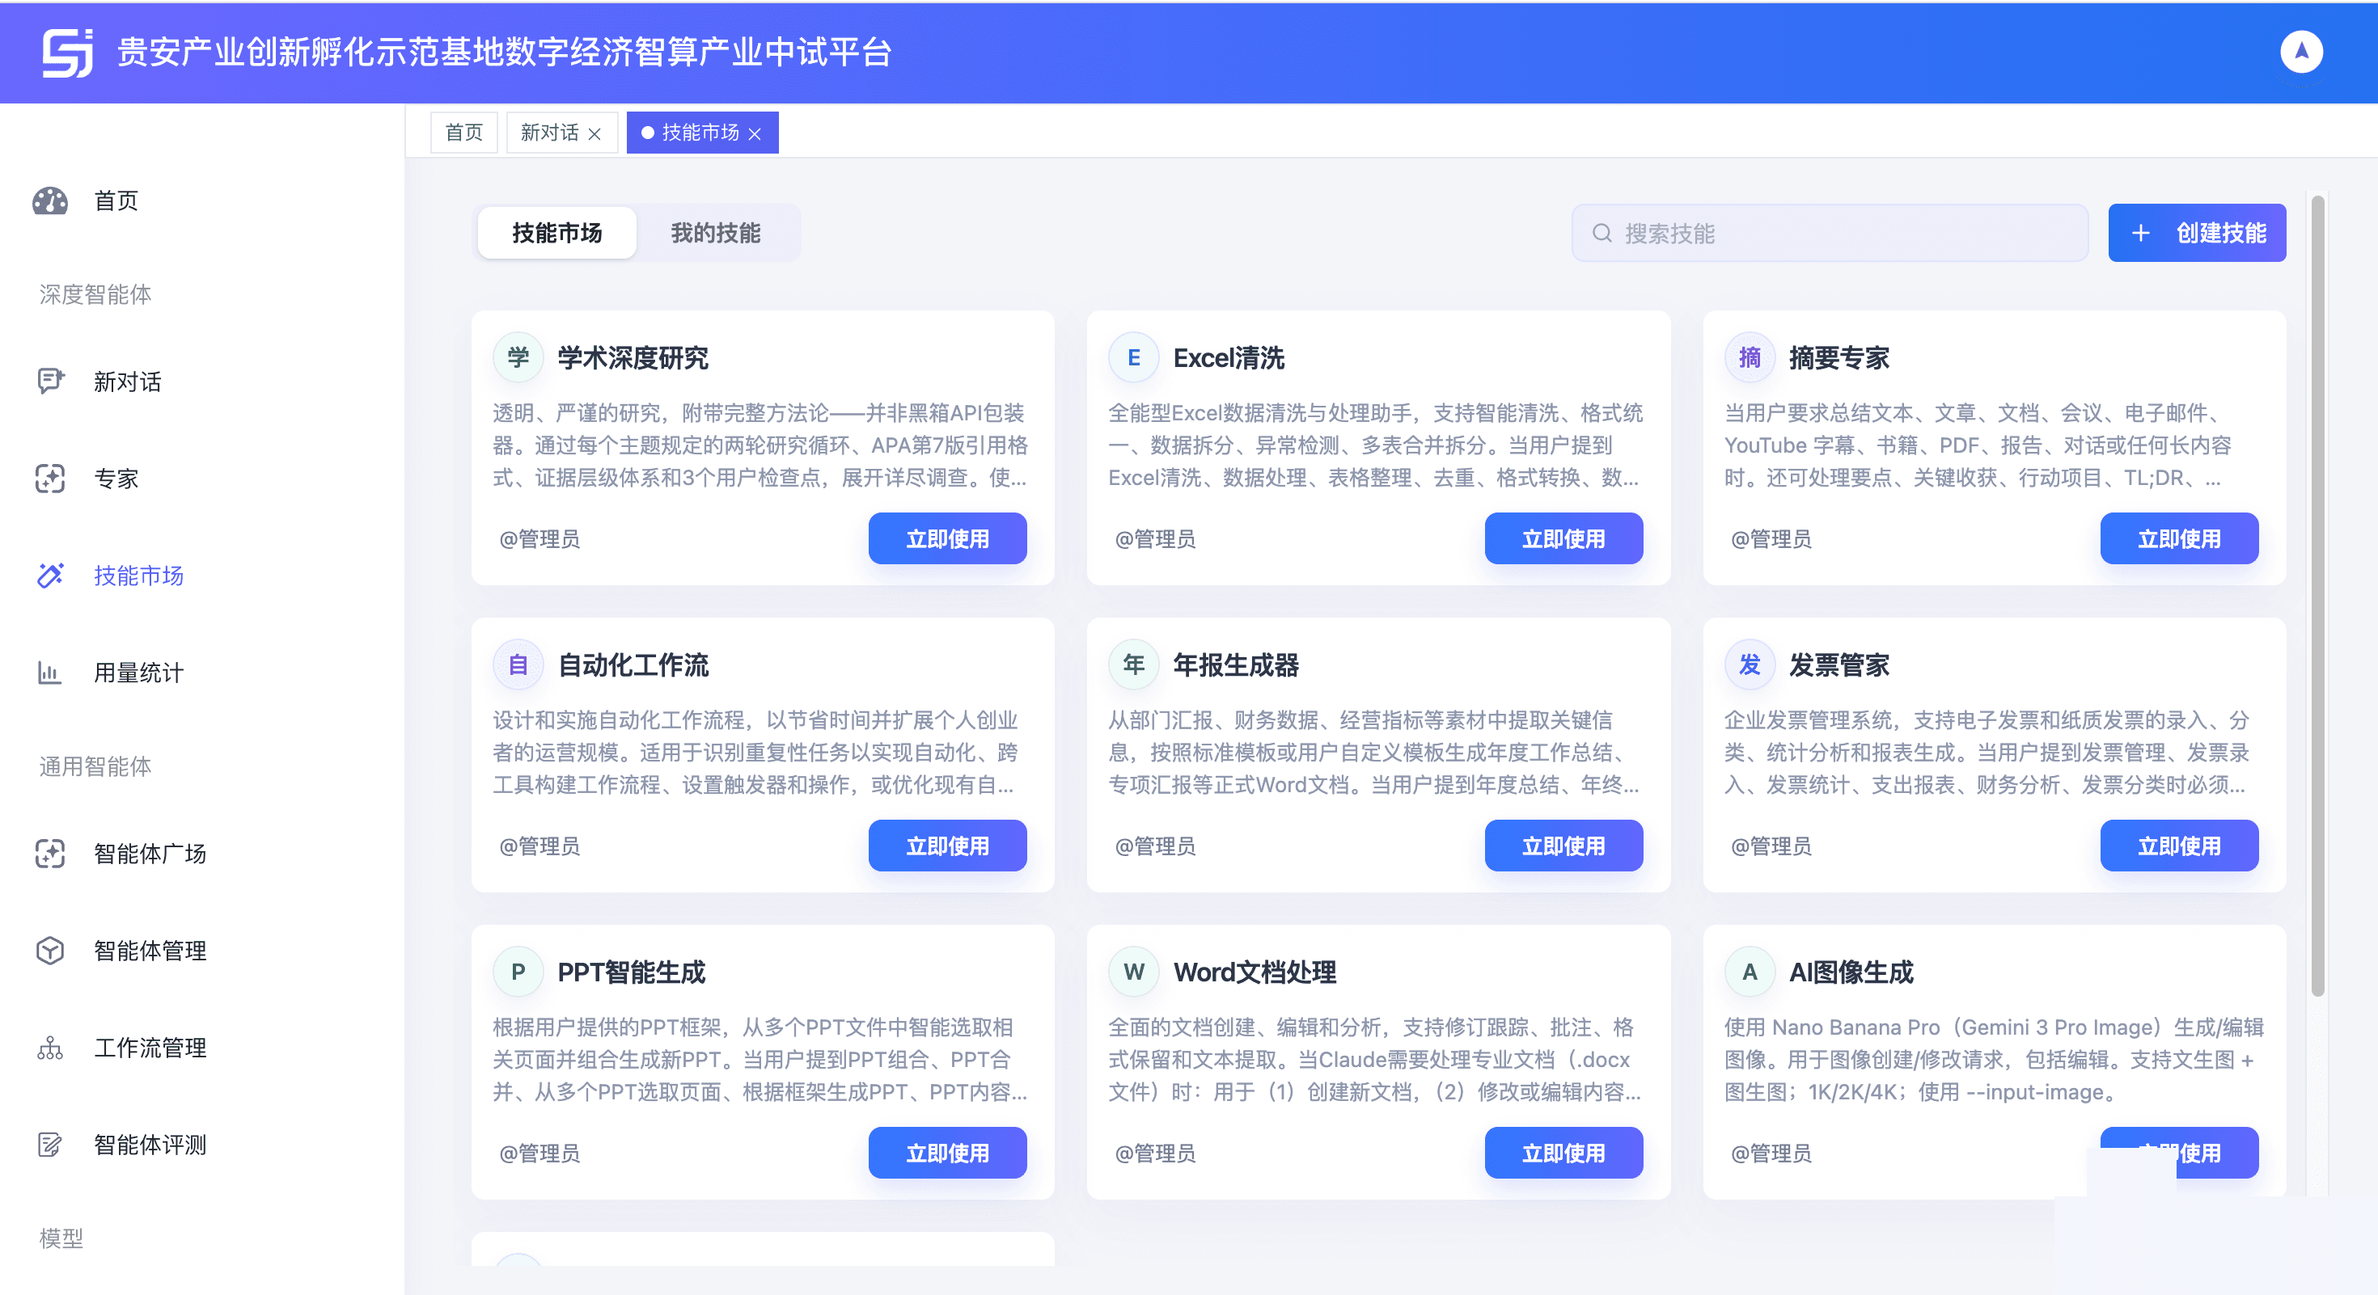This screenshot has width=2378, height=1295.
Task: Click the wand icon beside 技能市场 in sidebar
Action: pyautogui.click(x=50, y=575)
